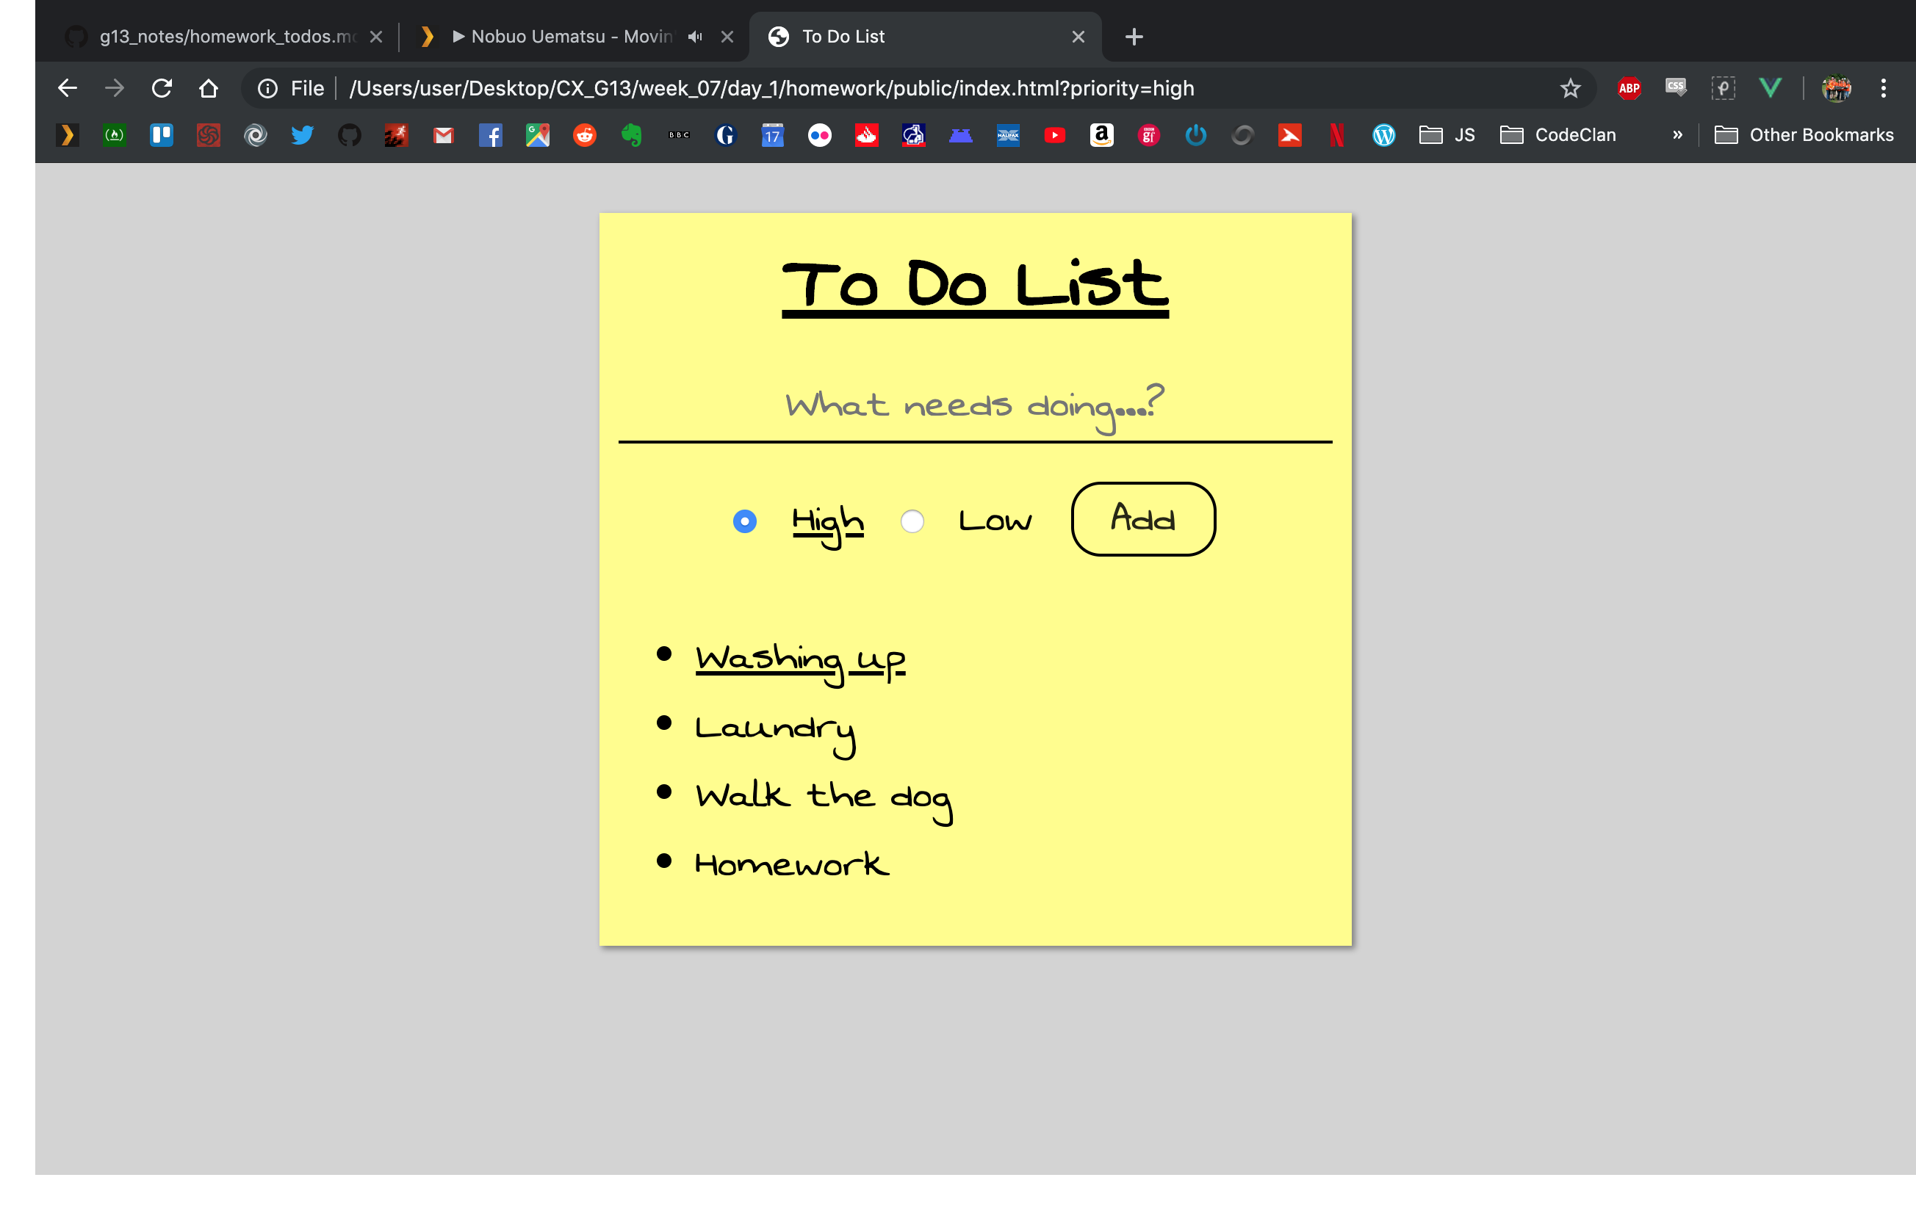Click the Adblock Plus extension icon
The height and width of the screenshot is (1216, 1916).
point(1629,88)
